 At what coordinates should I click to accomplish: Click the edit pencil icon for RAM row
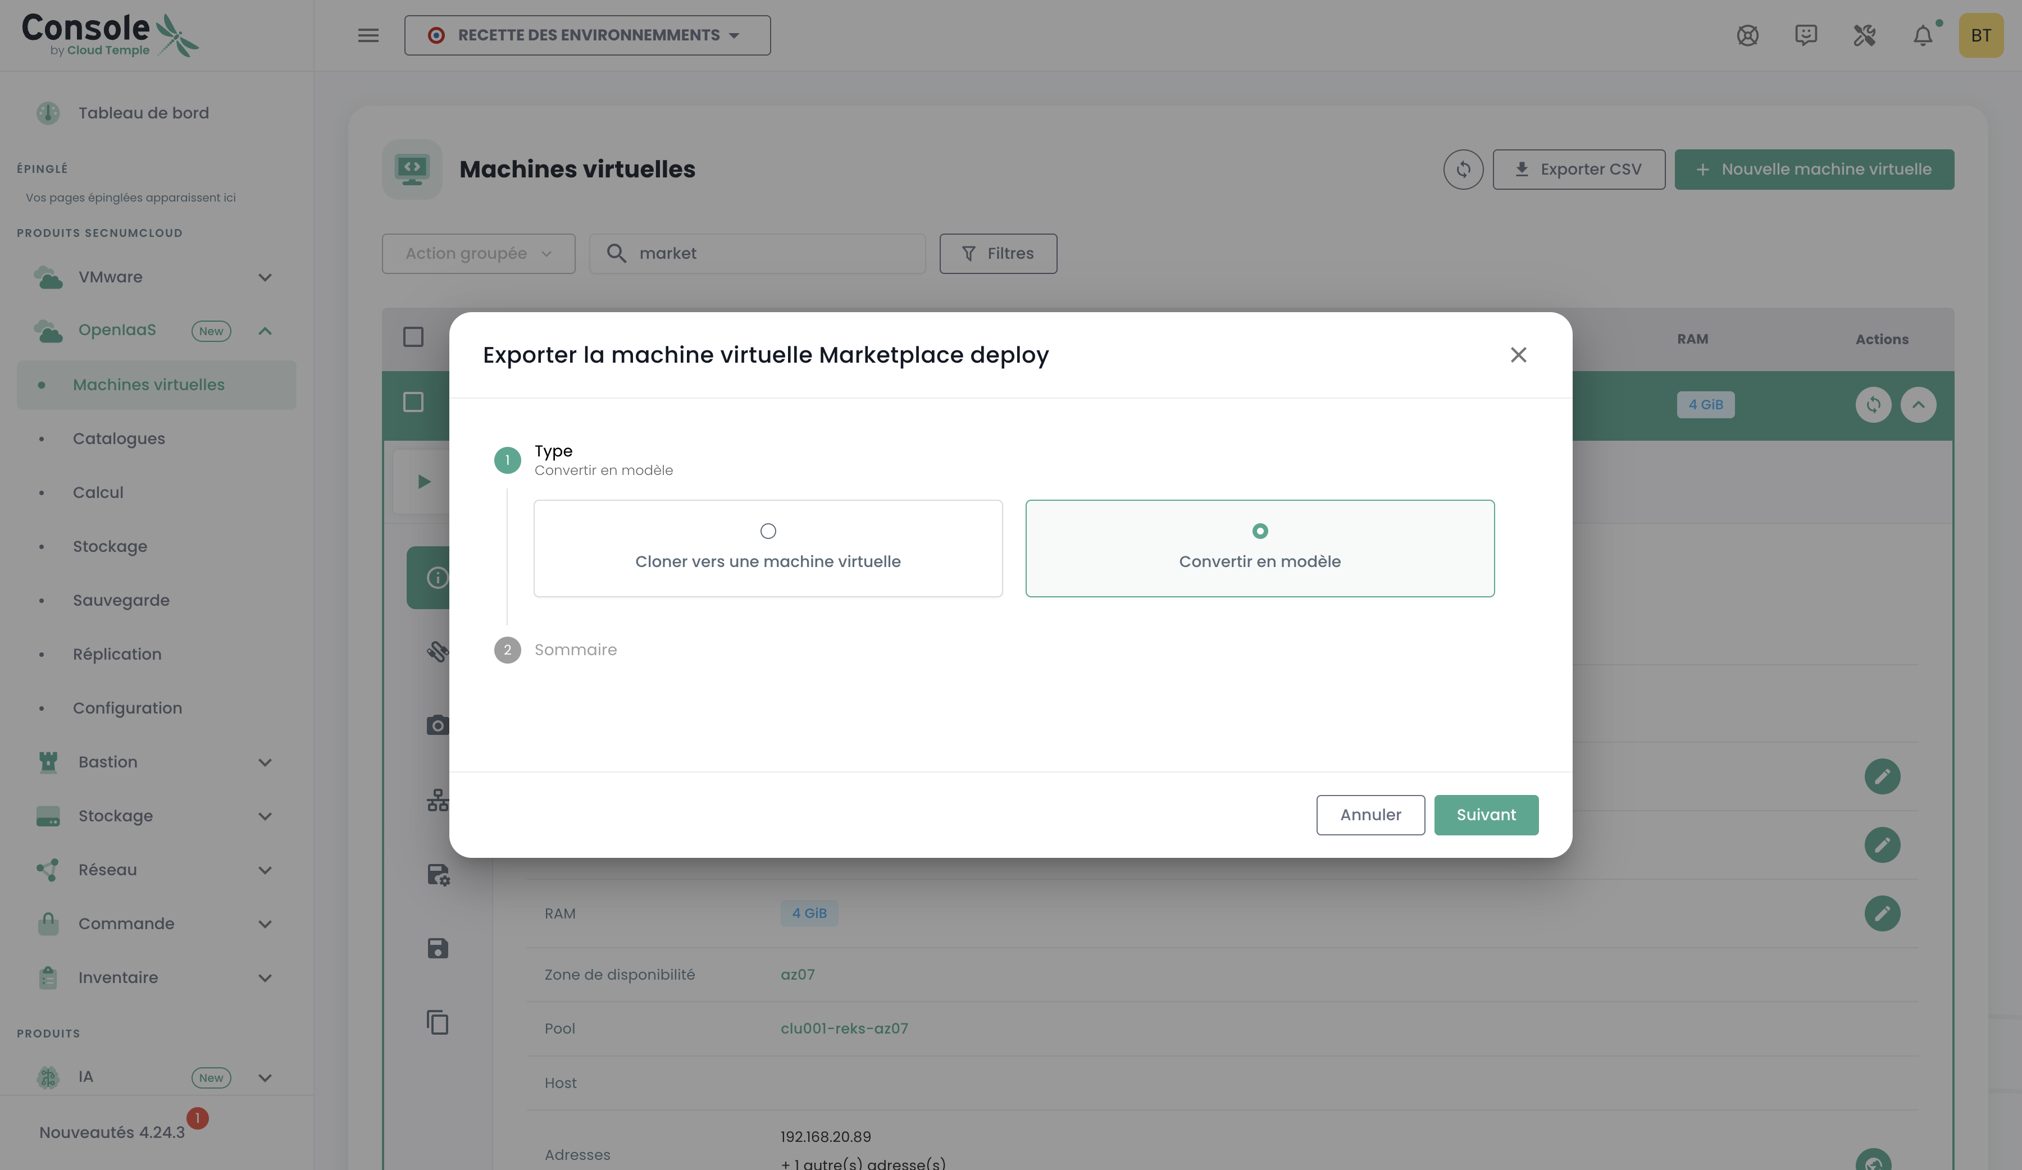tap(1882, 913)
